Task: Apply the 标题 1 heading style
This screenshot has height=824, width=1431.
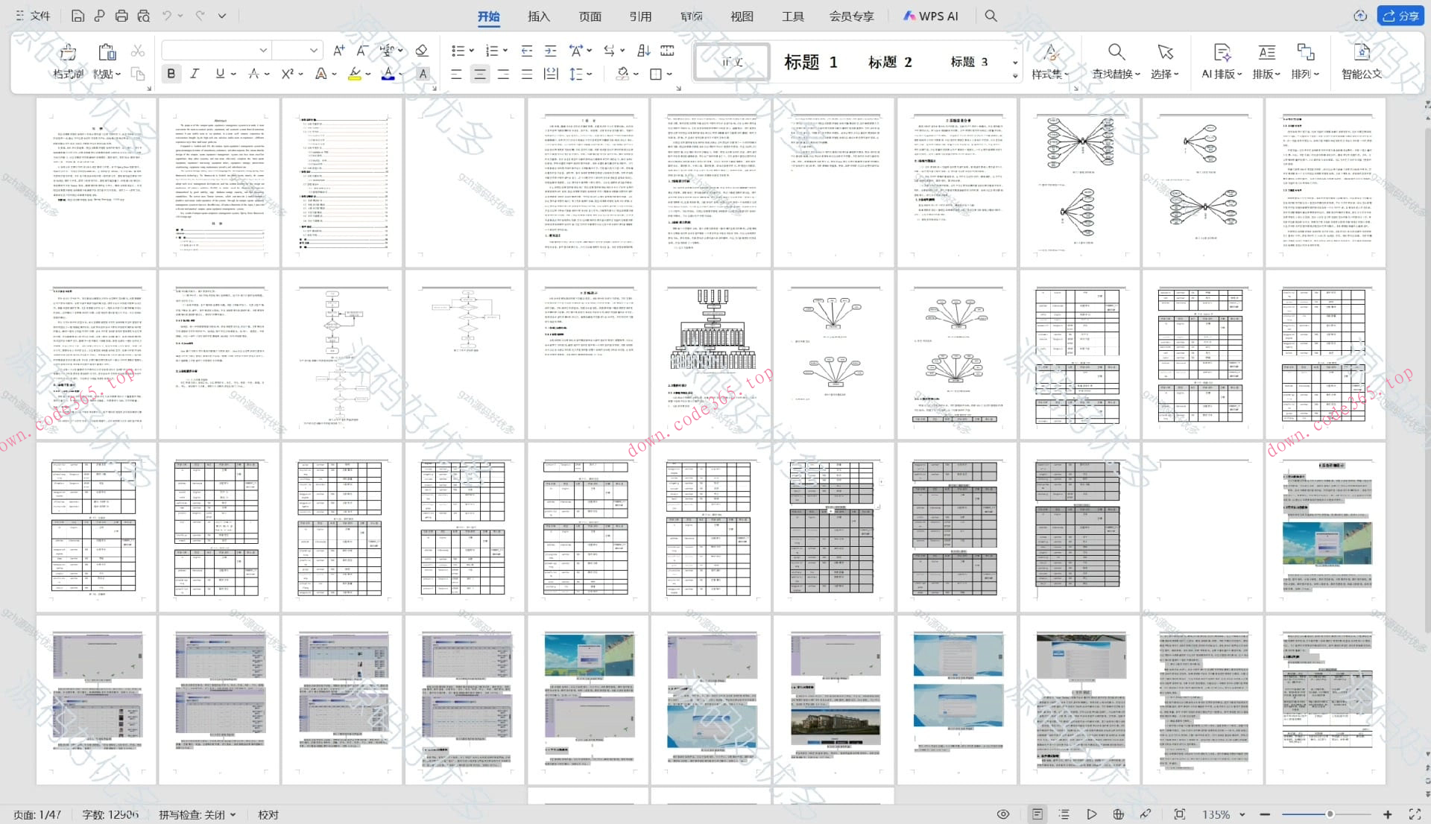Action: point(809,62)
